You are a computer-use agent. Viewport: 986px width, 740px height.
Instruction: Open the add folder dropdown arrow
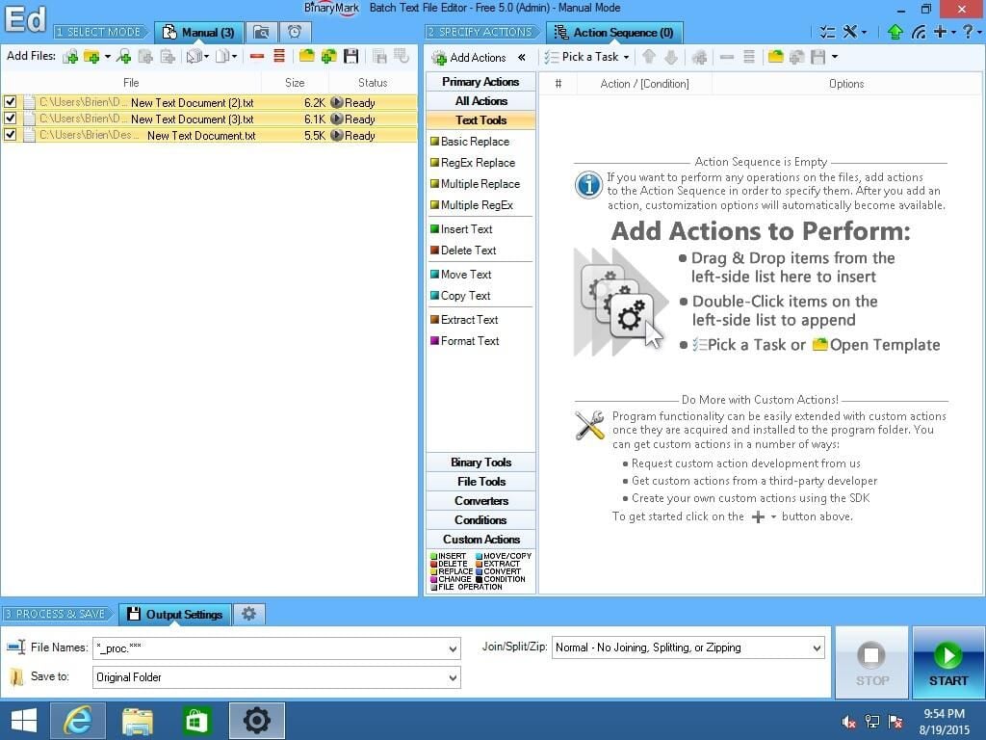pos(108,57)
